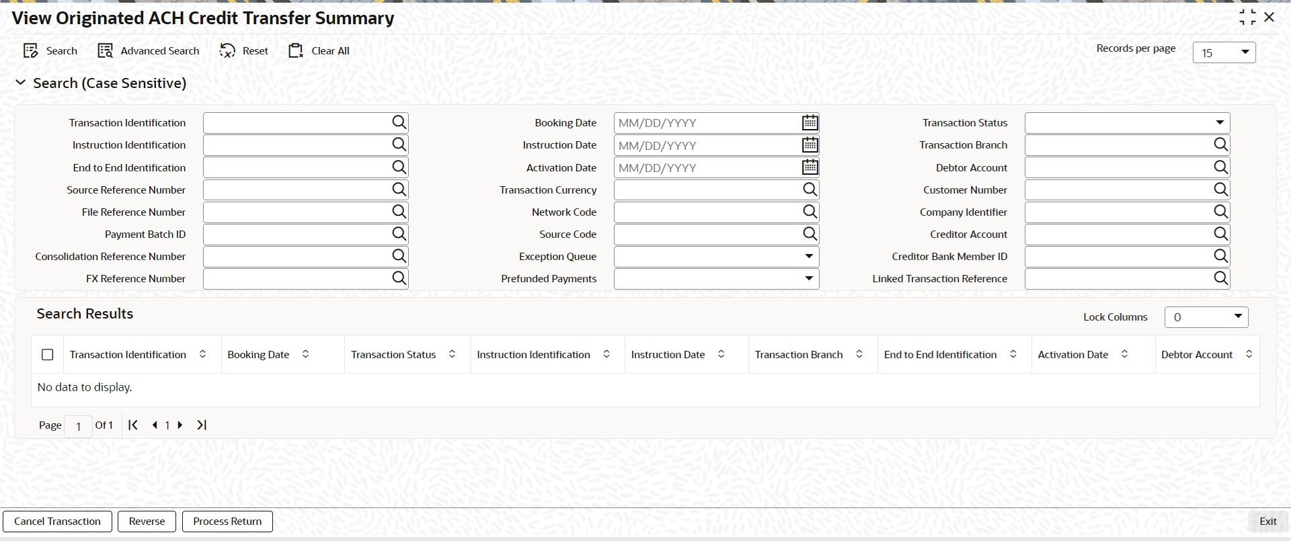The width and height of the screenshot is (1291, 541).
Task: Collapse the Search (Case Sensitive) section
Action: (21, 83)
